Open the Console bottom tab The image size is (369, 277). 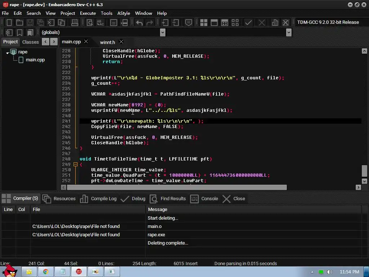coord(204,199)
